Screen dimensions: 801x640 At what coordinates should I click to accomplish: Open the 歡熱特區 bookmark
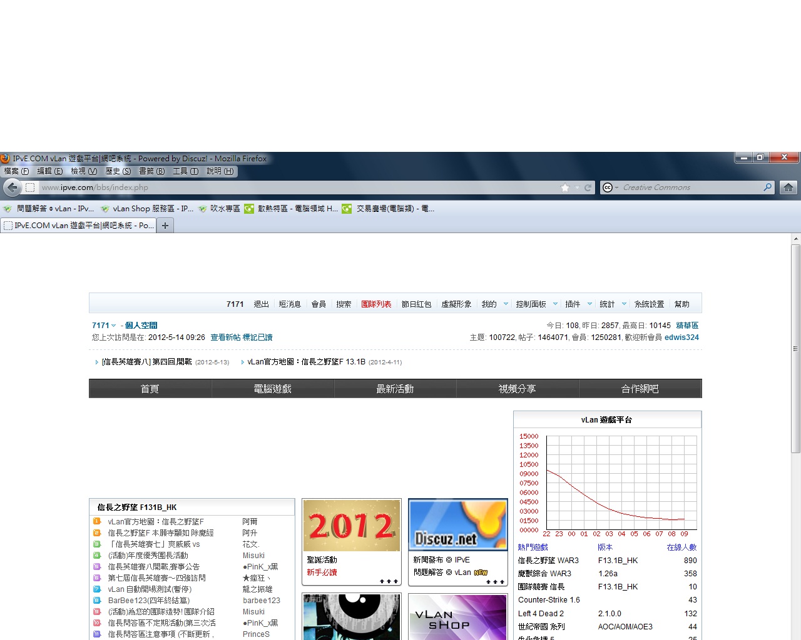[292, 209]
